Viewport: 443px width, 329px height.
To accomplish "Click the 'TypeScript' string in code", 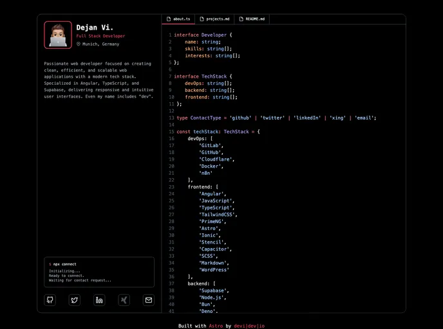I will point(217,208).
